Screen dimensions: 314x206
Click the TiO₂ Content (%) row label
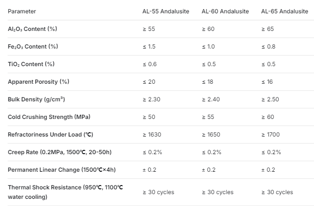pos(31,64)
